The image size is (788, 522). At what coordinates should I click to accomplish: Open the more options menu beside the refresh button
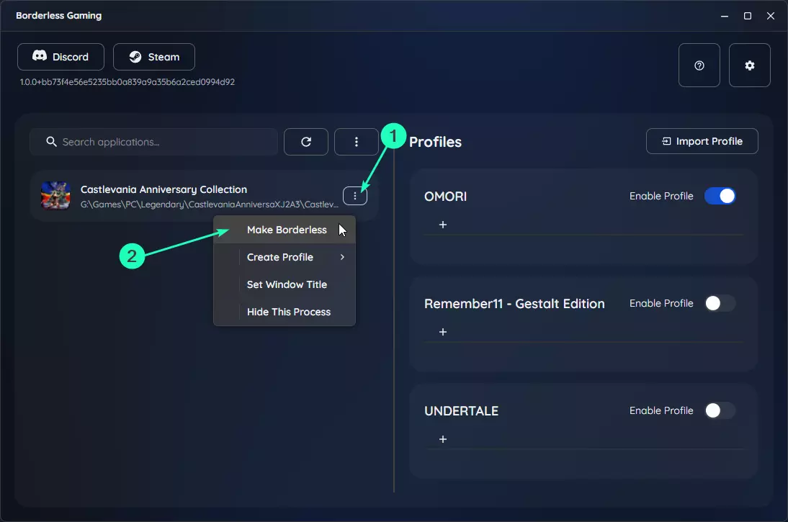(x=357, y=142)
